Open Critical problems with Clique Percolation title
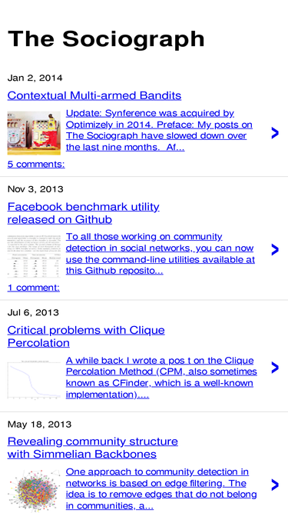Image resolution: width=288 pixels, height=513 pixels. click(86, 336)
